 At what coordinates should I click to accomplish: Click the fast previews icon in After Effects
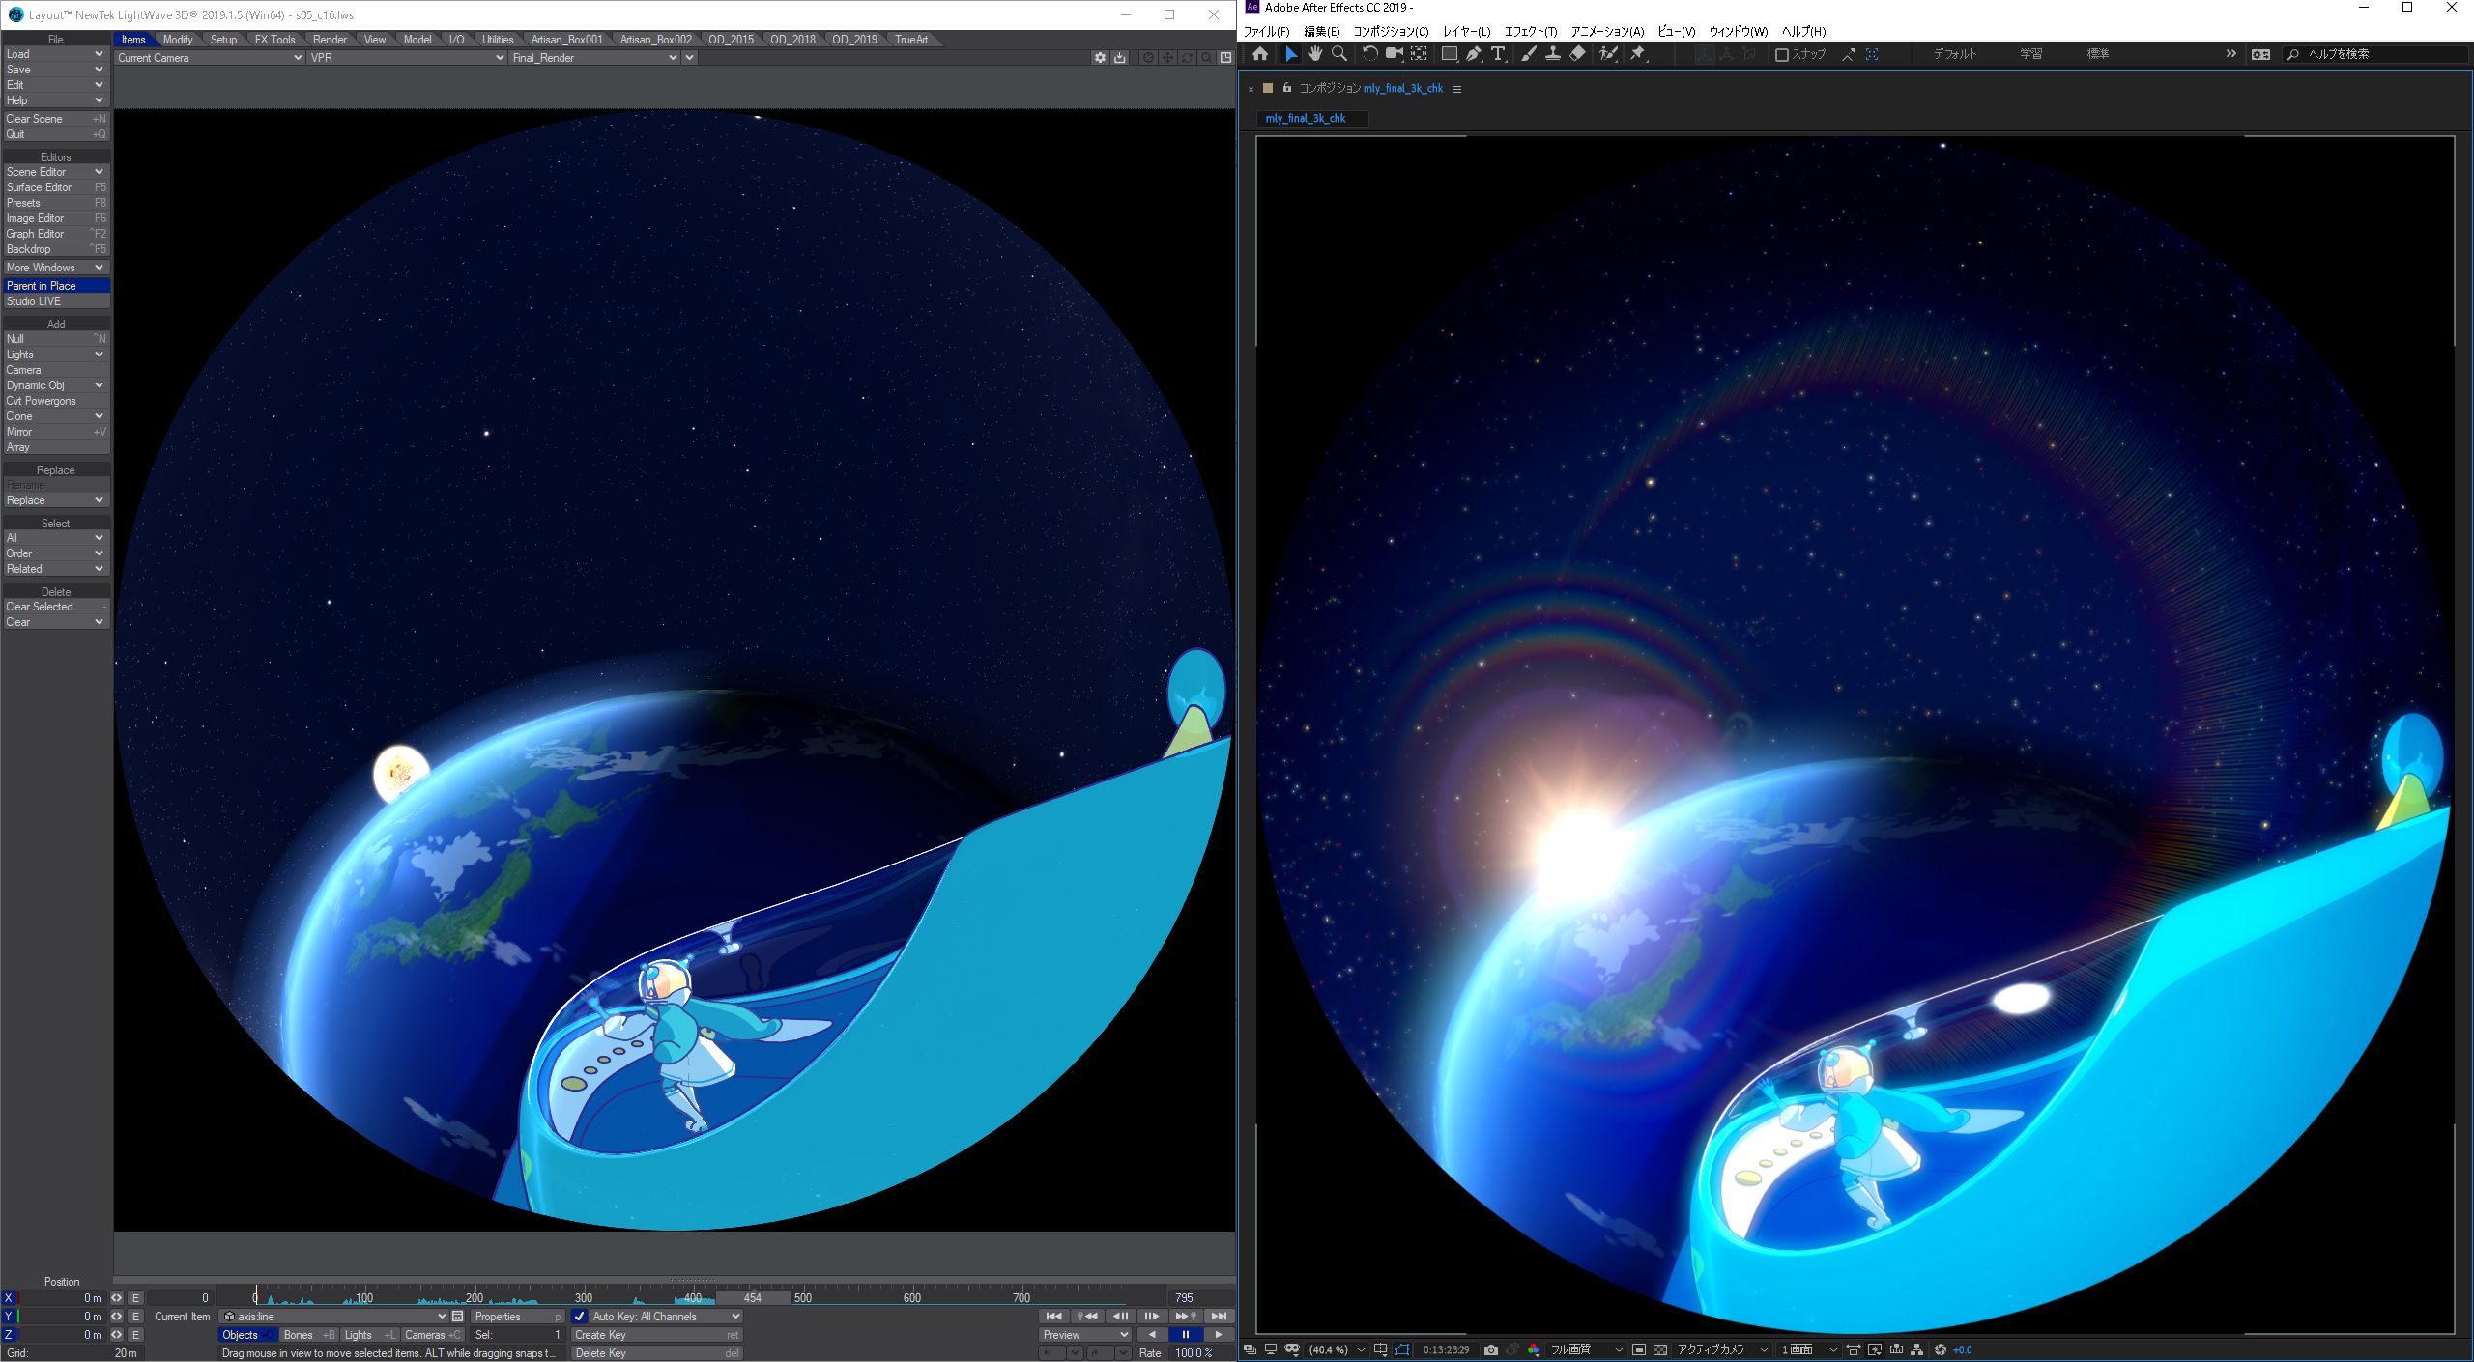tap(1875, 1349)
